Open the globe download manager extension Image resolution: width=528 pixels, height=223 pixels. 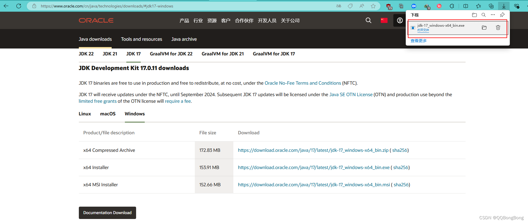427,6
